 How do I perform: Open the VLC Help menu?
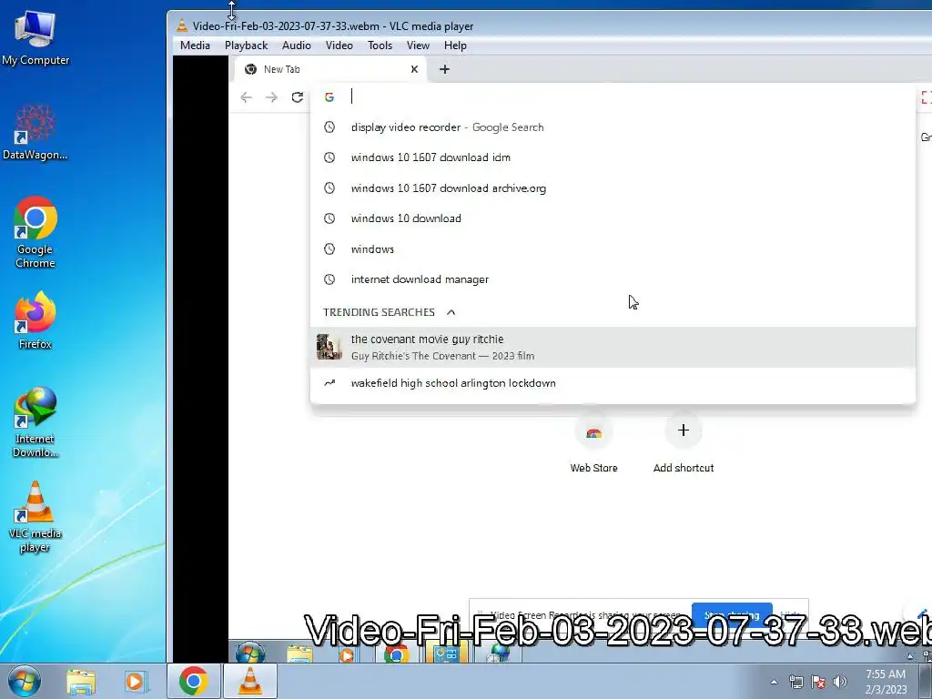[x=455, y=46]
